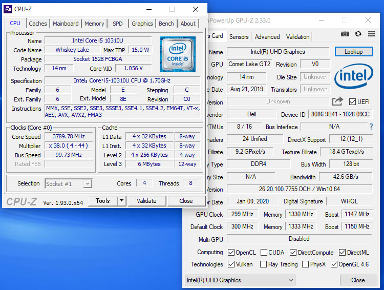This screenshot has height=290, width=384.
Task: Click the Texture Fillrate 18.4 GTexel/s value
Action: (x=346, y=152)
